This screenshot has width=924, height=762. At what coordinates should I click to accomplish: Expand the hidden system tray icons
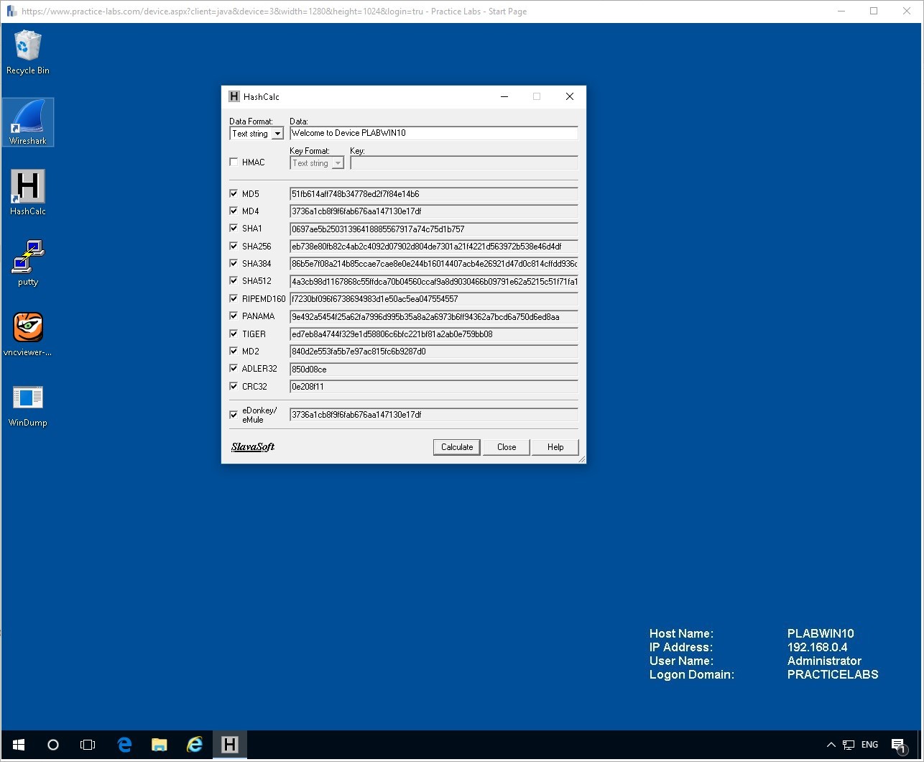831,744
